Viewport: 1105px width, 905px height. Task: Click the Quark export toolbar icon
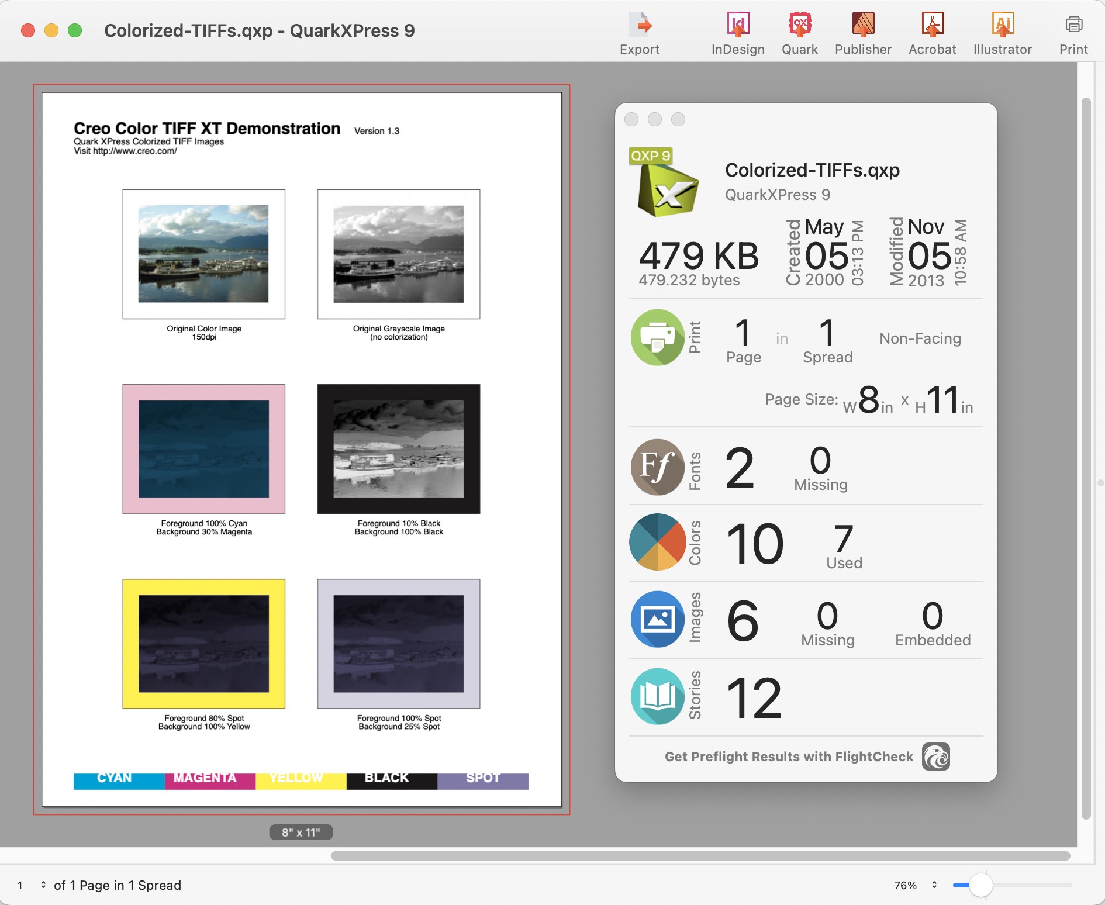[x=800, y=25]
